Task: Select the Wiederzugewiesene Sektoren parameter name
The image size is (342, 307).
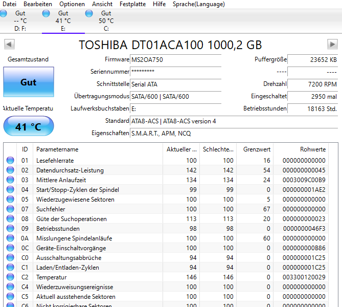Action: (x=75, y=200)
